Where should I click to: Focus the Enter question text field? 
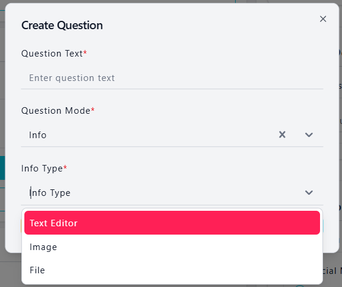click(x=172, y=78)
